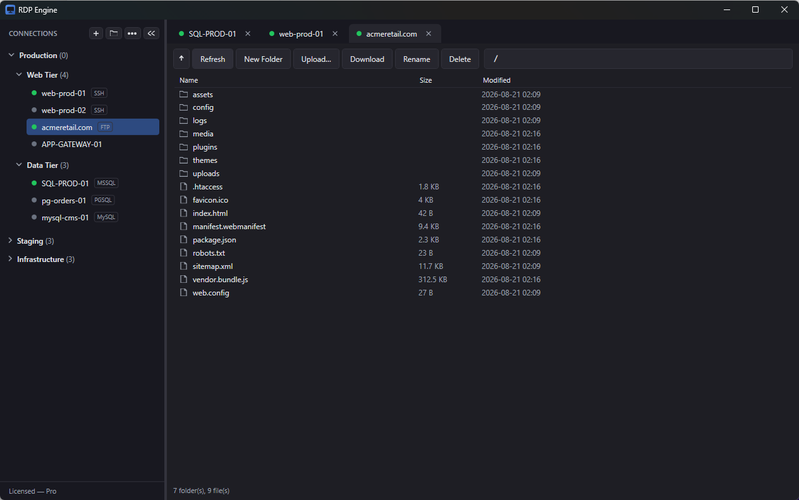
Task: Select mysql-cms-01 connection
Action: click(x=93, y=218)
